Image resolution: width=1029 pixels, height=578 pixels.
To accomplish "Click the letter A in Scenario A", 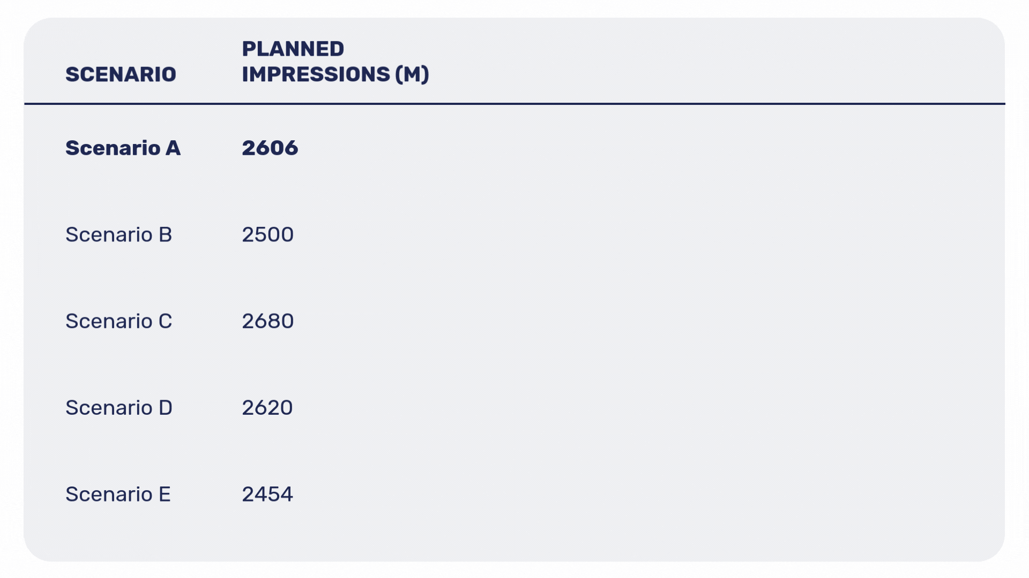I will coord(173,148).
